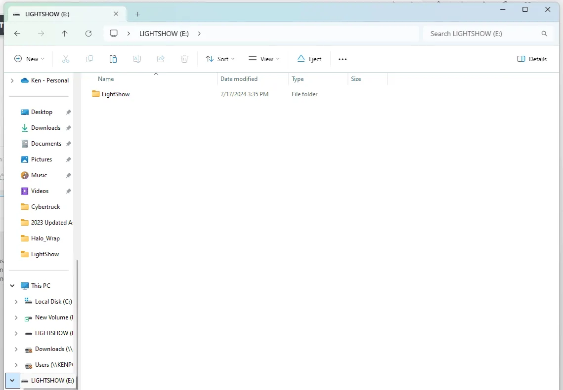563x390 pixels.
Task: Expand the Users network drive node
Action: click(16, 365)
